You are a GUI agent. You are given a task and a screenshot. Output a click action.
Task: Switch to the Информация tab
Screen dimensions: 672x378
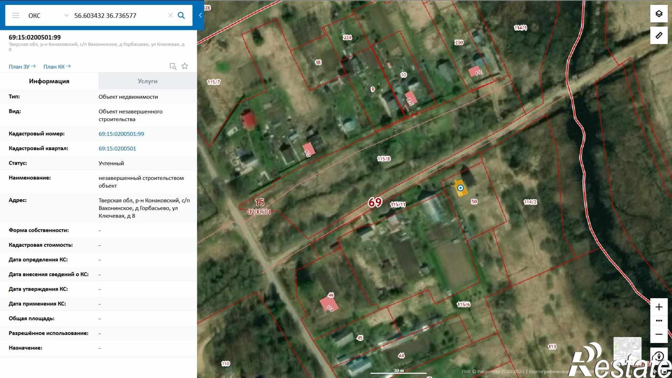[49, 81]
